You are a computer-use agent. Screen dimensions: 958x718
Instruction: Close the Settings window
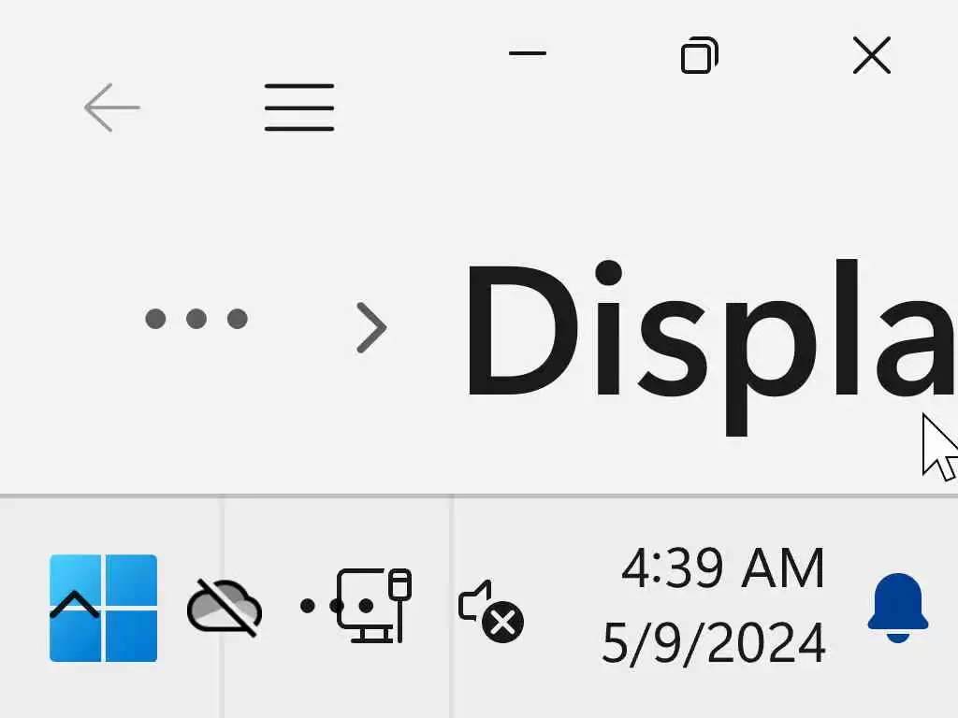[x=872, y=55]
